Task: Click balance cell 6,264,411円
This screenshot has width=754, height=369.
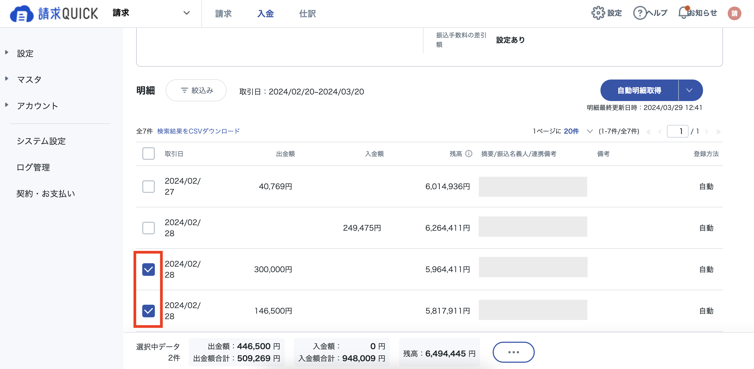Action: (x=447, y=228)
